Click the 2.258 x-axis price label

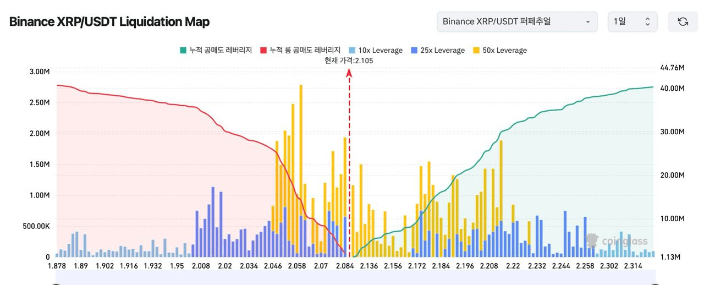point(585,266)
